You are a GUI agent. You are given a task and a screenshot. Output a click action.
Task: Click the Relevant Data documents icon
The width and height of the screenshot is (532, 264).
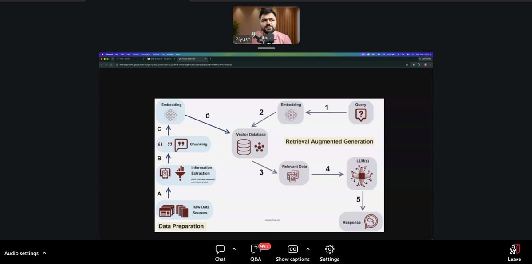click(x=293, y=177)
